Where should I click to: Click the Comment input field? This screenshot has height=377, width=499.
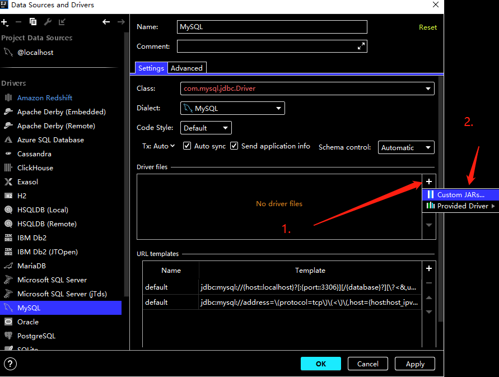point(272,46)
